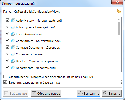Select the Cars - Автомобили list item
125x100 pixels.
(x=60, y=34)
